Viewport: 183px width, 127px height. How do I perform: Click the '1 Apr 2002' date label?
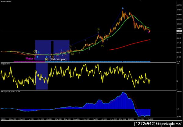click(x=58, y=119)
